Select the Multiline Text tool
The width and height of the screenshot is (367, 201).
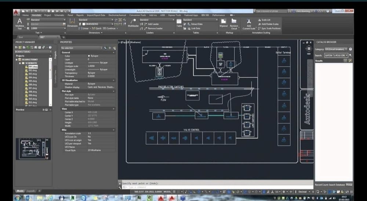20,24
